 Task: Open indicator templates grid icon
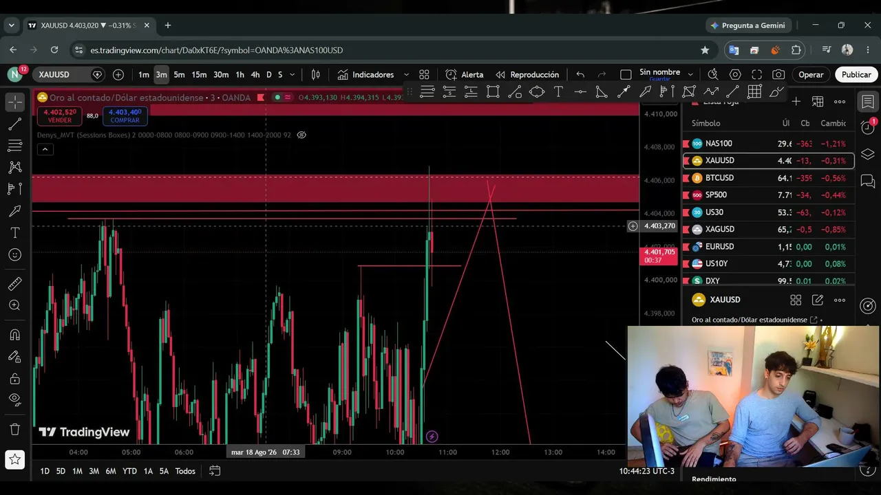[424, 74]
